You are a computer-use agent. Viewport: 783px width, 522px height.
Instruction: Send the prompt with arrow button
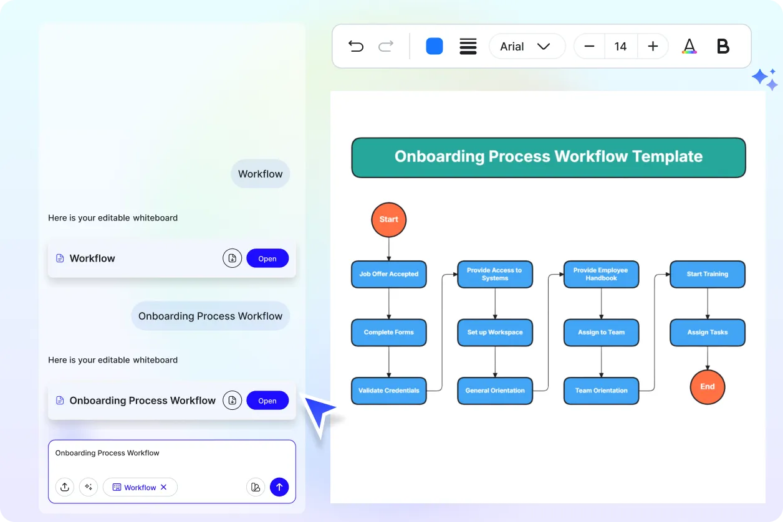click(x=279, y=487)
